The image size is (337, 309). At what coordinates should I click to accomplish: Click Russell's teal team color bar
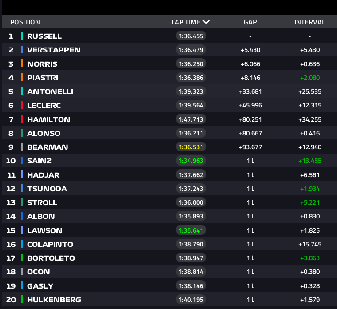[22, 36]
